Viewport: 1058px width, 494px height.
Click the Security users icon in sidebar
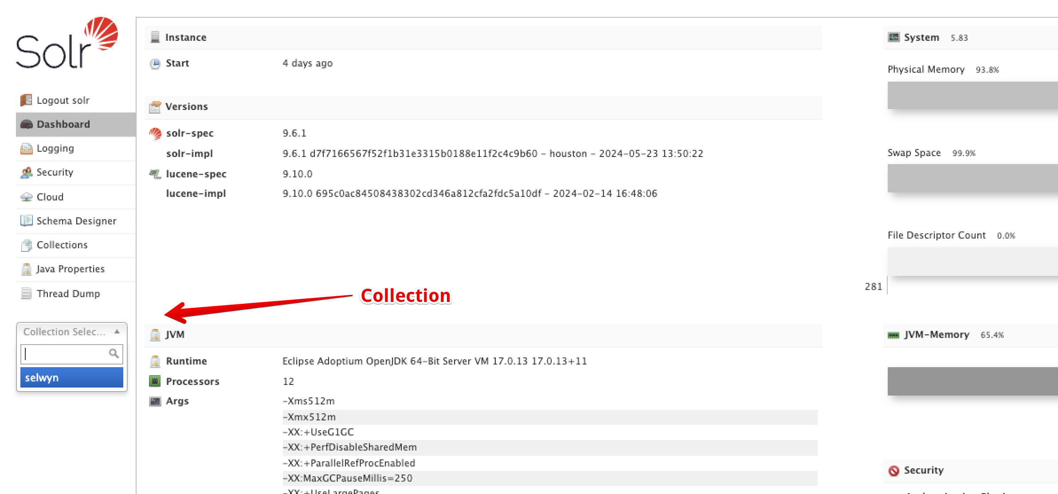coord(27,173)
